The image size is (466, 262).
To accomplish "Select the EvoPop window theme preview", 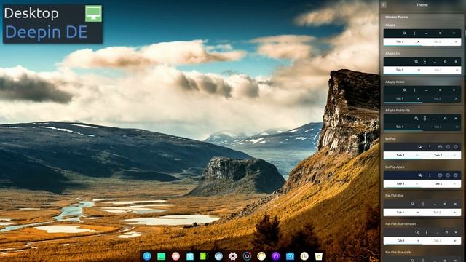I will 422,151.
